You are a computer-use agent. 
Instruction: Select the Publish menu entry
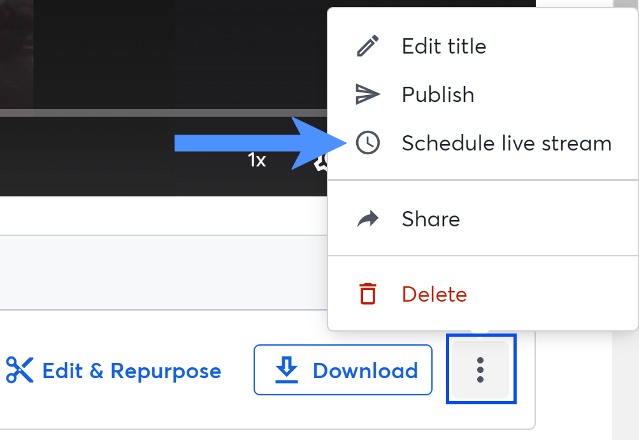[438, 95]
